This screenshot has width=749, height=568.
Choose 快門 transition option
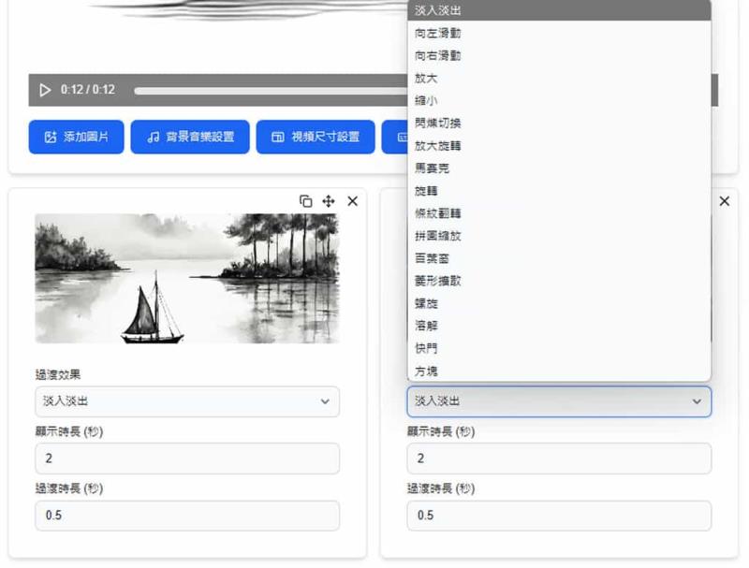click(559, 348)
